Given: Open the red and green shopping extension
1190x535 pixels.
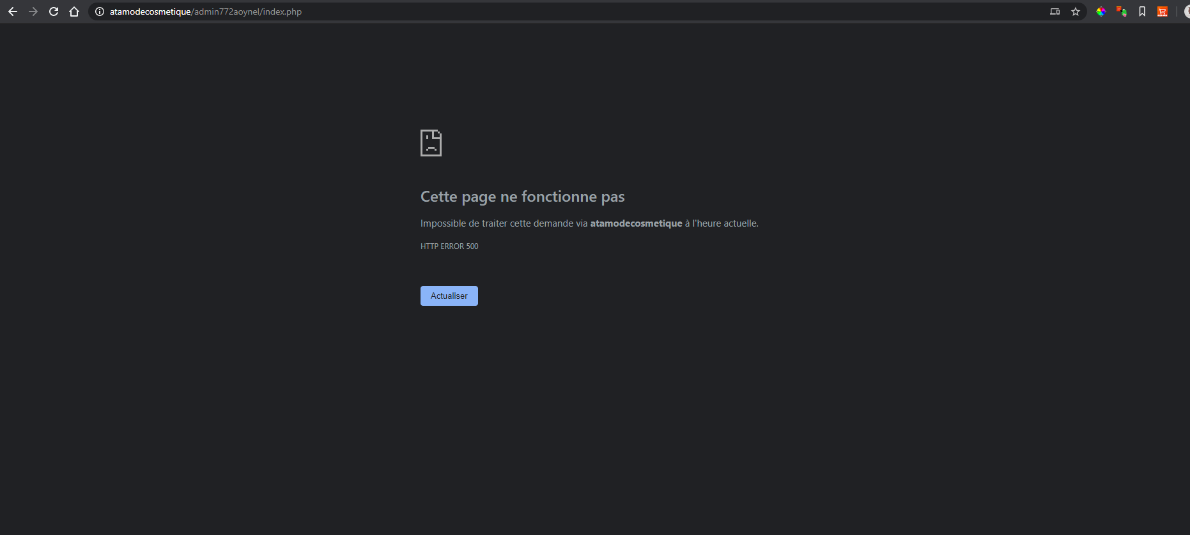Looking at the screenshot, I should click(x=1122, y=11).
